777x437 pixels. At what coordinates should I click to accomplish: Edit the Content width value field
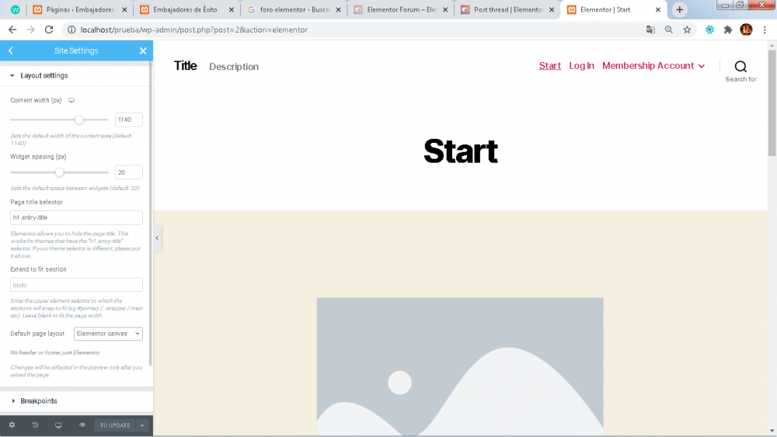pyautogui.click(x=128, y=120)
